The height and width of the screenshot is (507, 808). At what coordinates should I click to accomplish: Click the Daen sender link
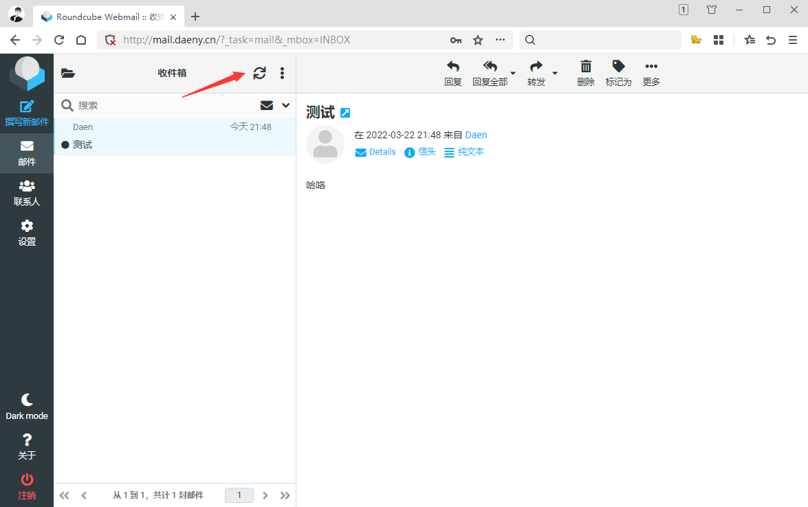click(x=476, y=135)
